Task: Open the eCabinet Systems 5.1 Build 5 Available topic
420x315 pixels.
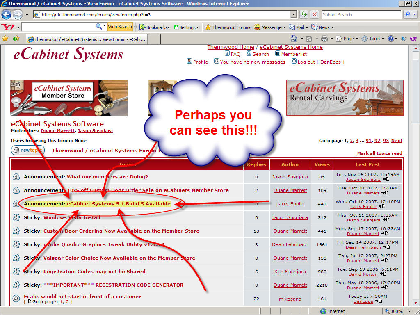Action: tap(119, 204)
